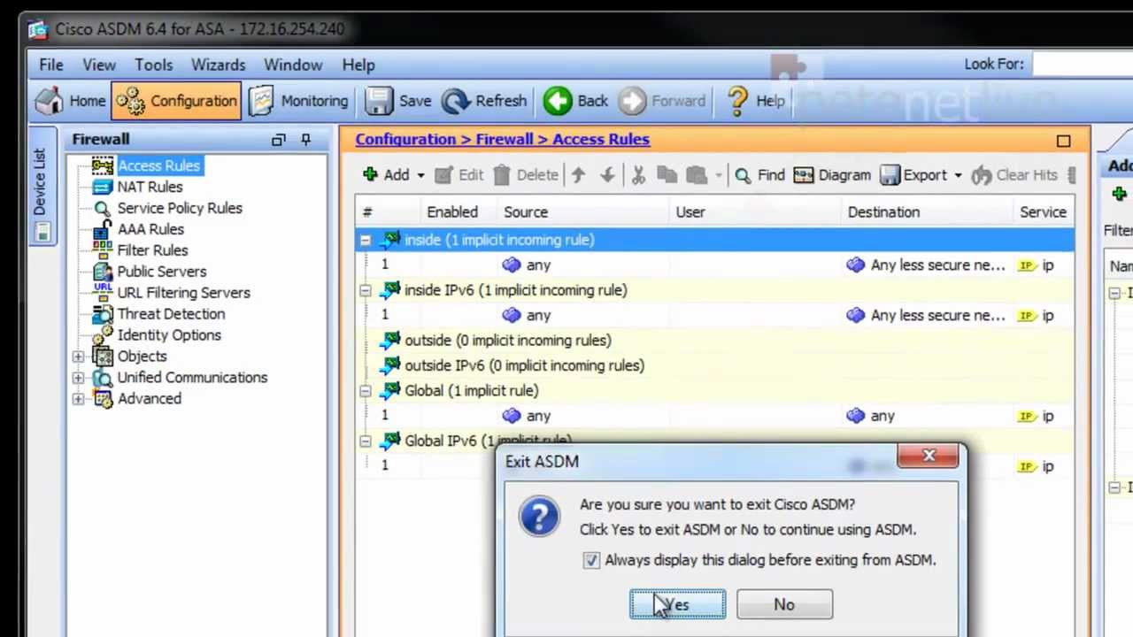Expand the Unified Communications node
1133x637 pixels.
click(x=78, y=378)
